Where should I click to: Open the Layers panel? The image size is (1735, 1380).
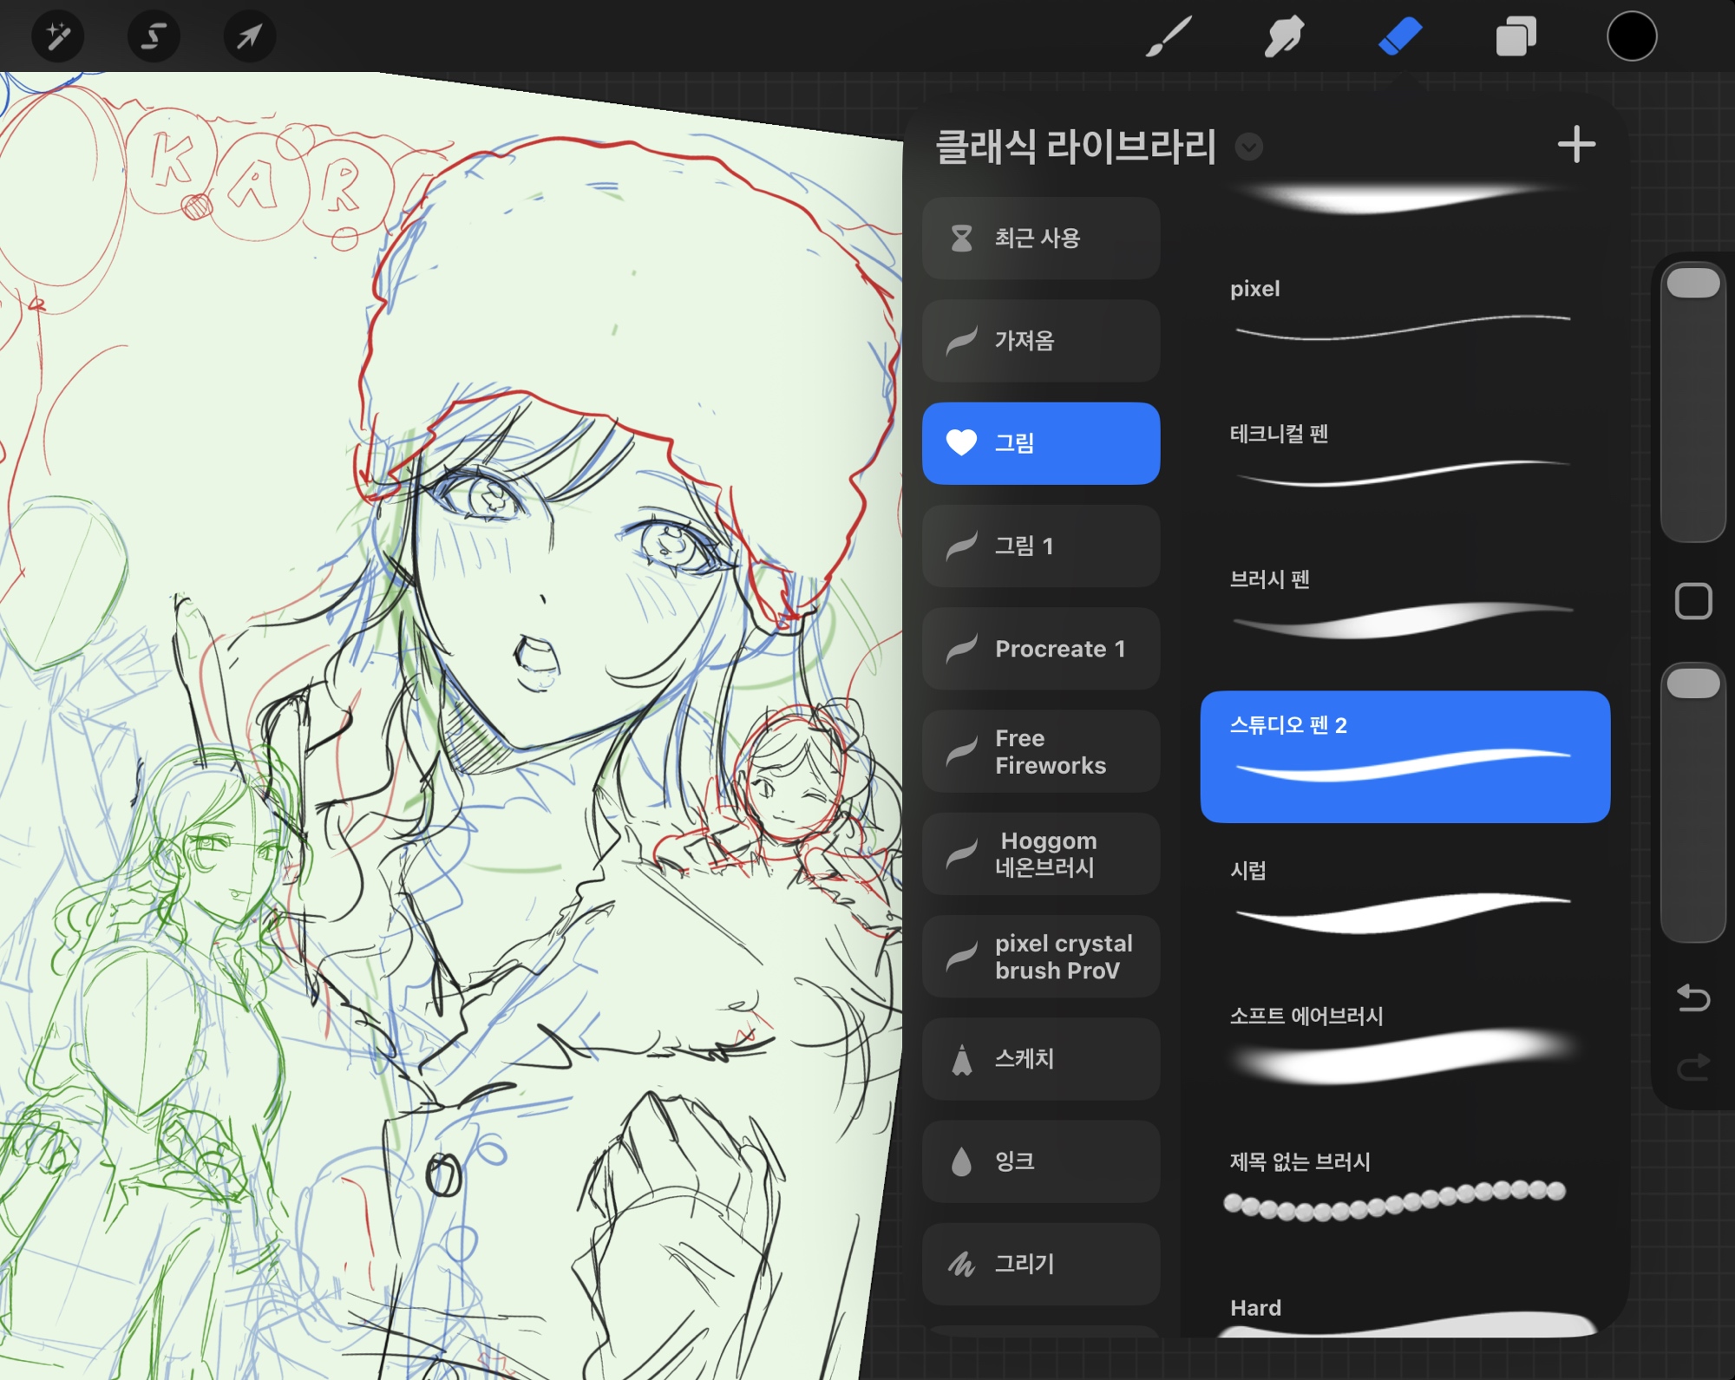(x=1516, y=36)
